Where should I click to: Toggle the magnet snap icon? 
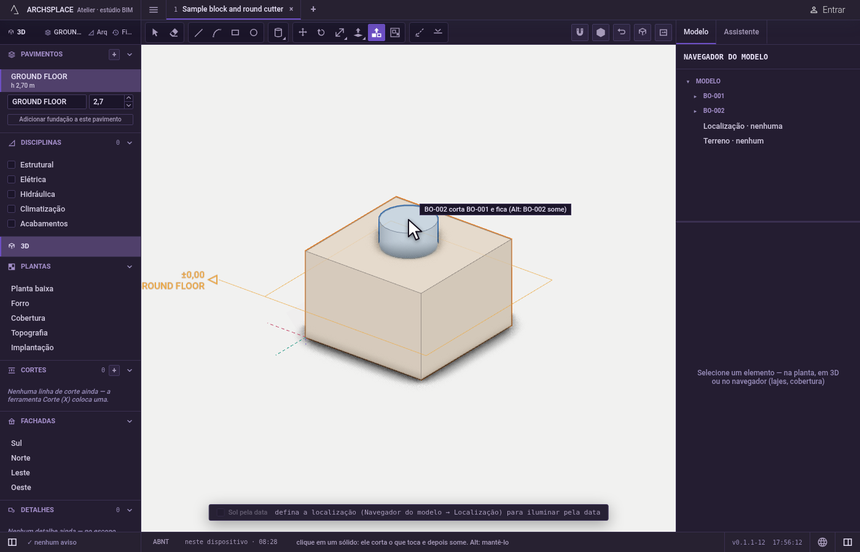pos(580,33)
